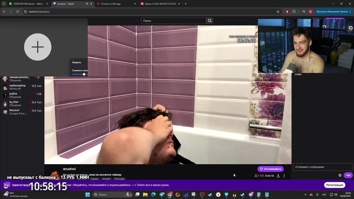Click the Русский stream tag
This screenshot has width=354, height=199.
[x=119, y=179]
